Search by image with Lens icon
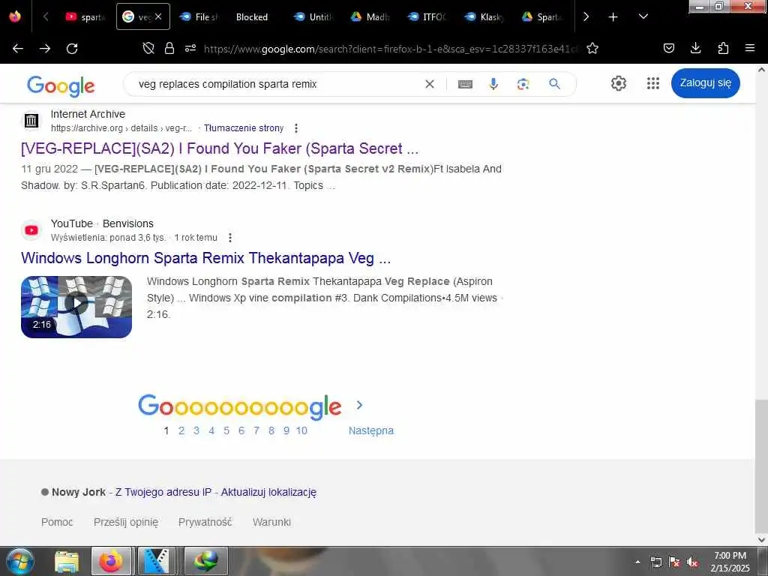The width and height of the screenshot is (768, 576). tap(523, 84)
